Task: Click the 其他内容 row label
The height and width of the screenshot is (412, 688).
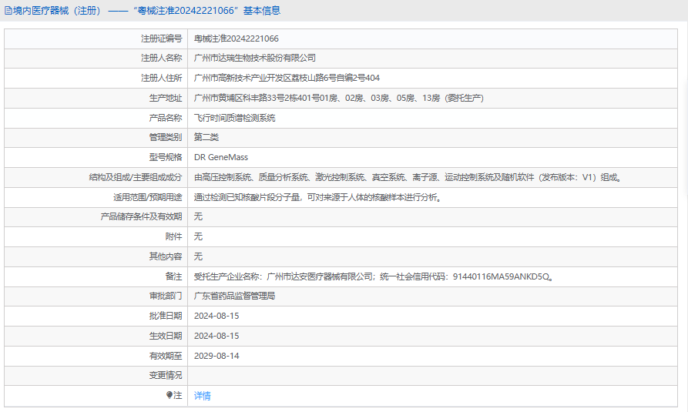Action: 166,256
